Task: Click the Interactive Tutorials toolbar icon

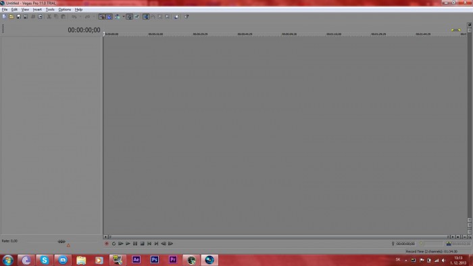Action: (x=176, y=17)
